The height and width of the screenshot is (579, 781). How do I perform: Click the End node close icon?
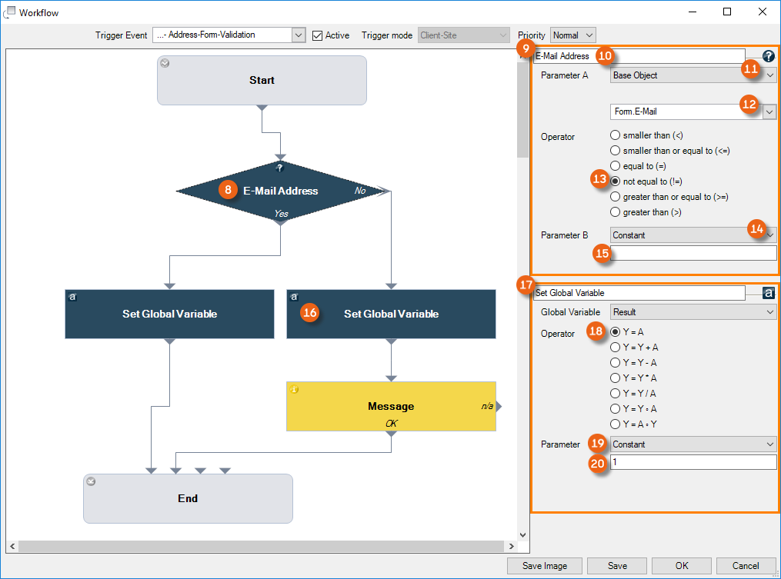click(91, 481)
